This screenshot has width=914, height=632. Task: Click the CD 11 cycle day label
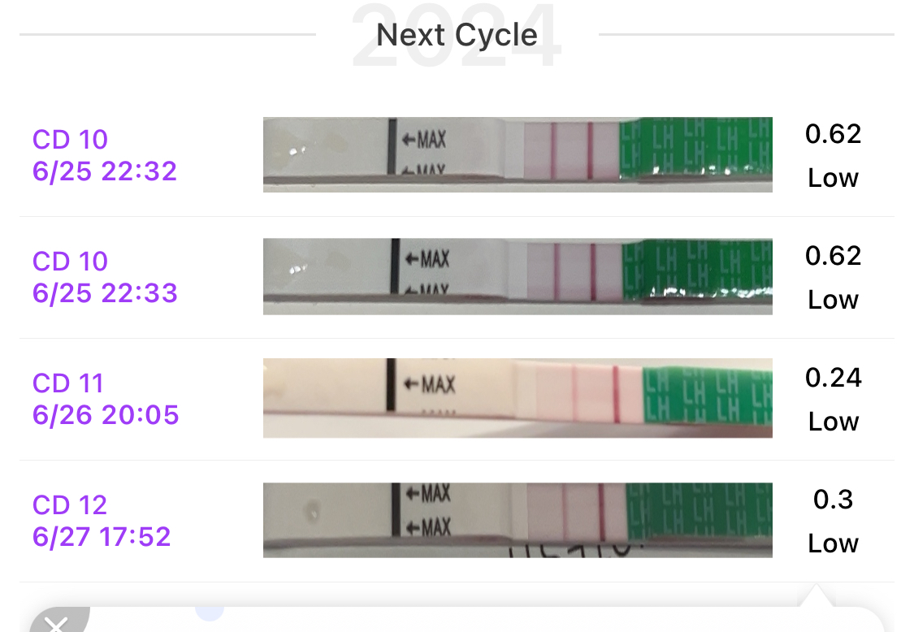(x=69, y=383)
